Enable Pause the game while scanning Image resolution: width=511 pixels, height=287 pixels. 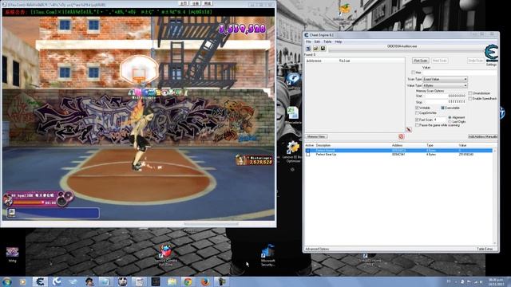point(417,125)
